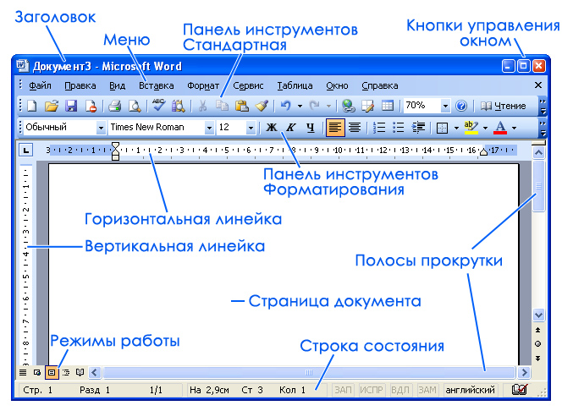The height and width of the screenshot is (411, 573).
Task: Expand the Обычный style dropdown
Action: [x=101, y=128]
